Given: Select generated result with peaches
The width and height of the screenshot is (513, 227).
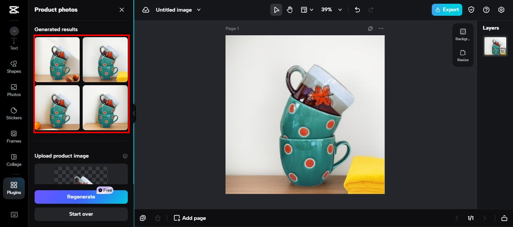Looking at the screenshot, I should pyautogui.click(x=57, y=60).
